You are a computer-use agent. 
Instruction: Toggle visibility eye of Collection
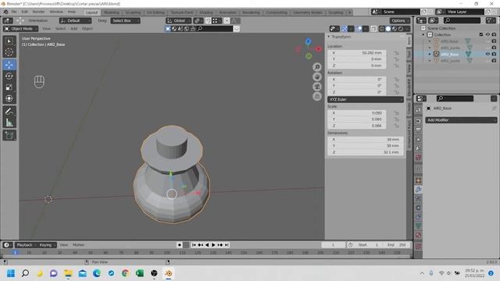(x=487, y=34)
